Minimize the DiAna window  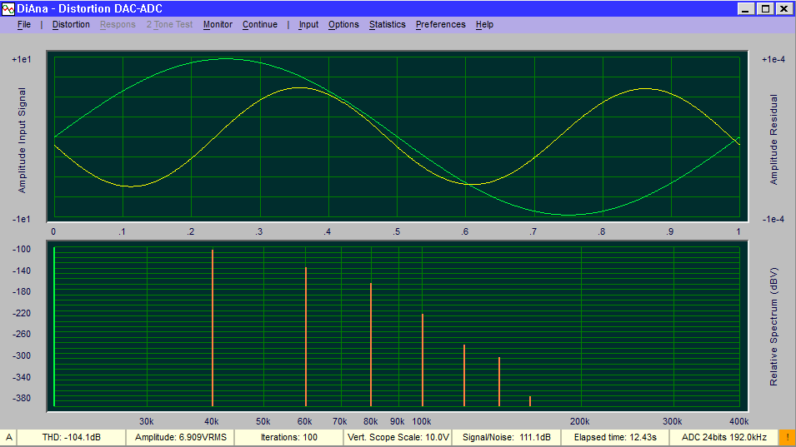click(746, 8)
